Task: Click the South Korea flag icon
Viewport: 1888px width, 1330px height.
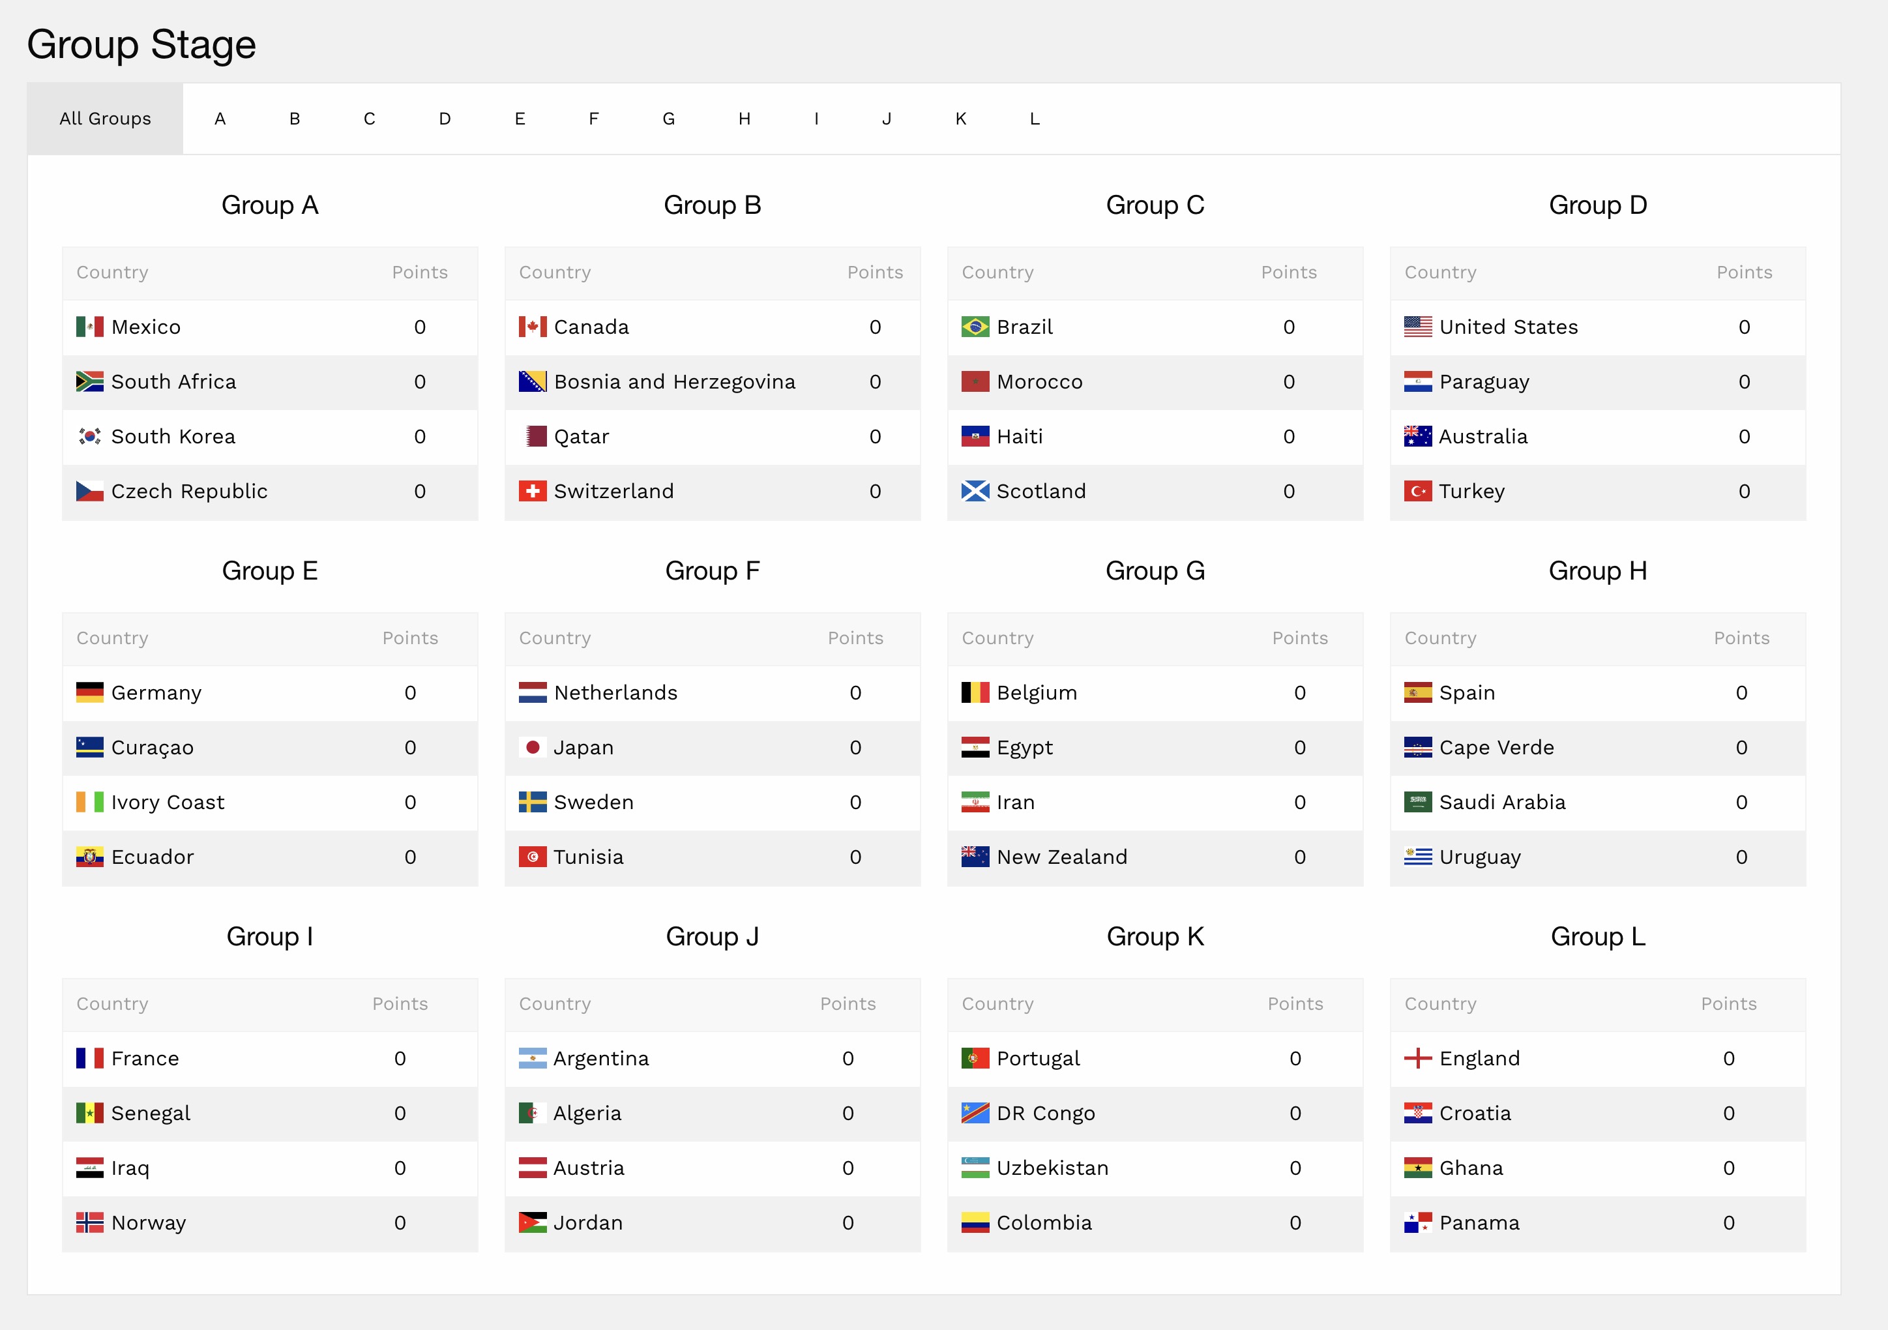Action: (89, 436)
